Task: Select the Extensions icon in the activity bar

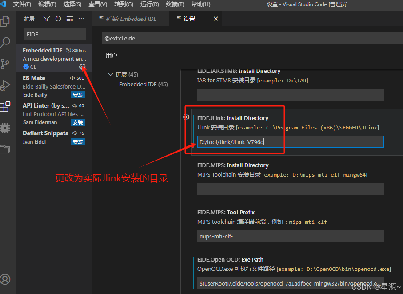Action: click(x=5, y=107)
